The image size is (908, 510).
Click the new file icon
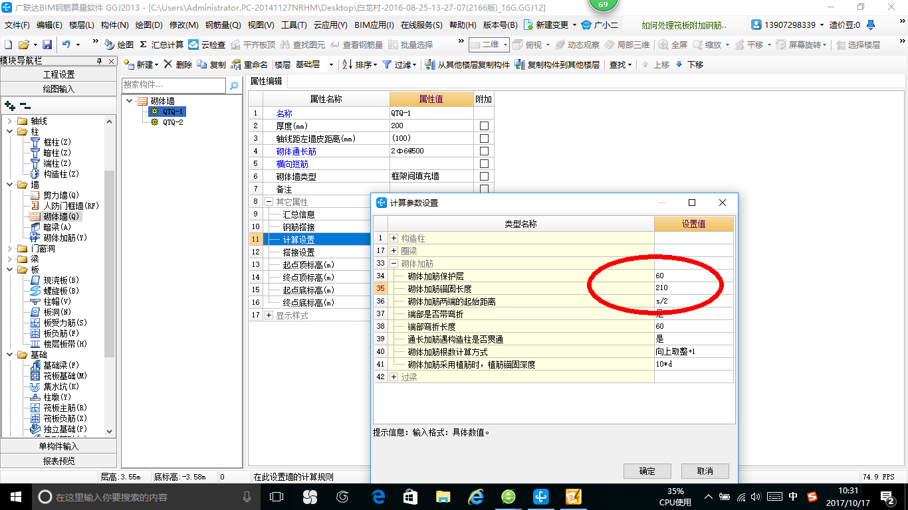click(x=8, y=44)
